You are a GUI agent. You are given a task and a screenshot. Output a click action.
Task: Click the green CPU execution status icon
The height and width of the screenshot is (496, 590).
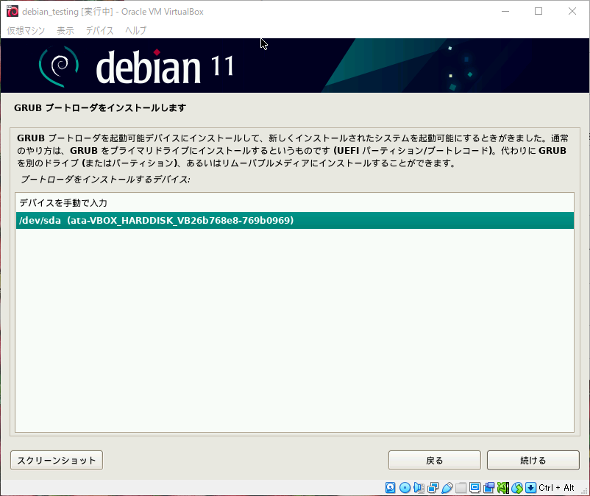tap(503, 488)
